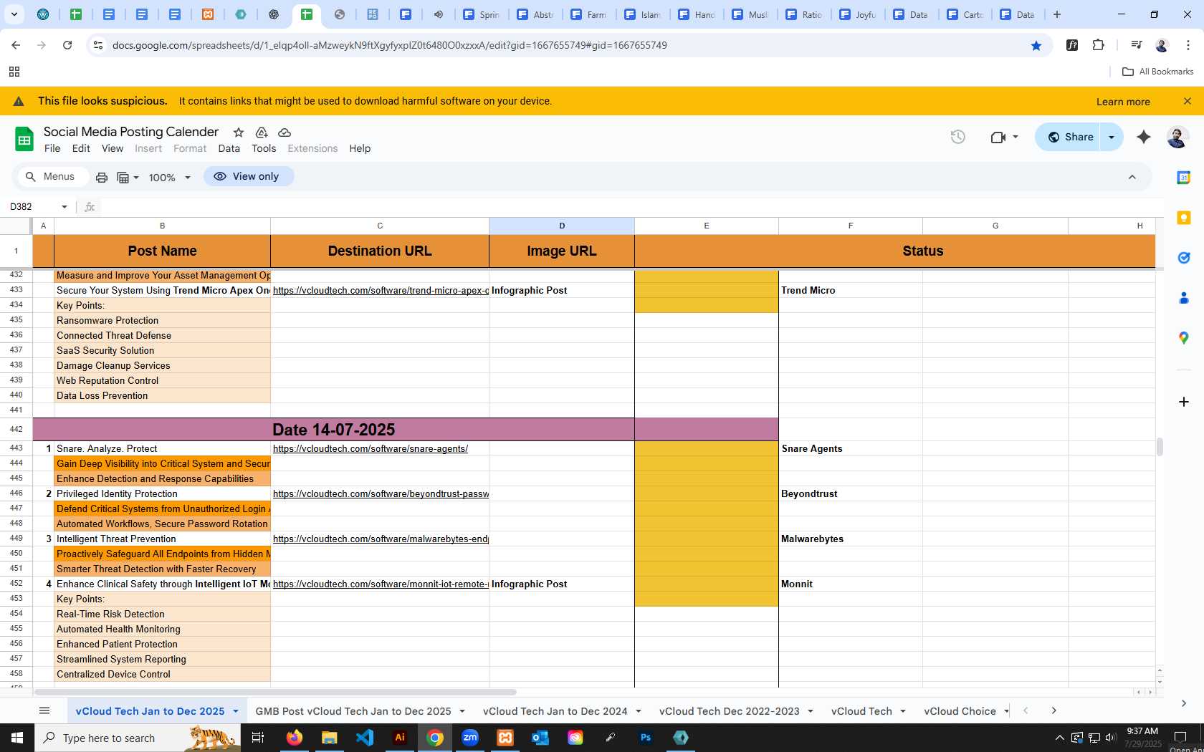The image size is (1204, 752).
Task: Open Chrome tab search dropdown arrow
Action: tap(14, 14)
